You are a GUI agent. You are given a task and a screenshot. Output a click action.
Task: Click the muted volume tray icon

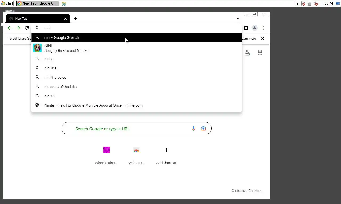point(316,3)
